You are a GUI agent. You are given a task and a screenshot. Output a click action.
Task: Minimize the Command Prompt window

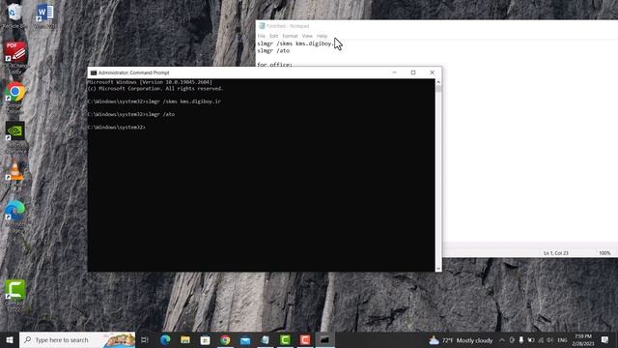pyautogui.click(x=394, y=72)
